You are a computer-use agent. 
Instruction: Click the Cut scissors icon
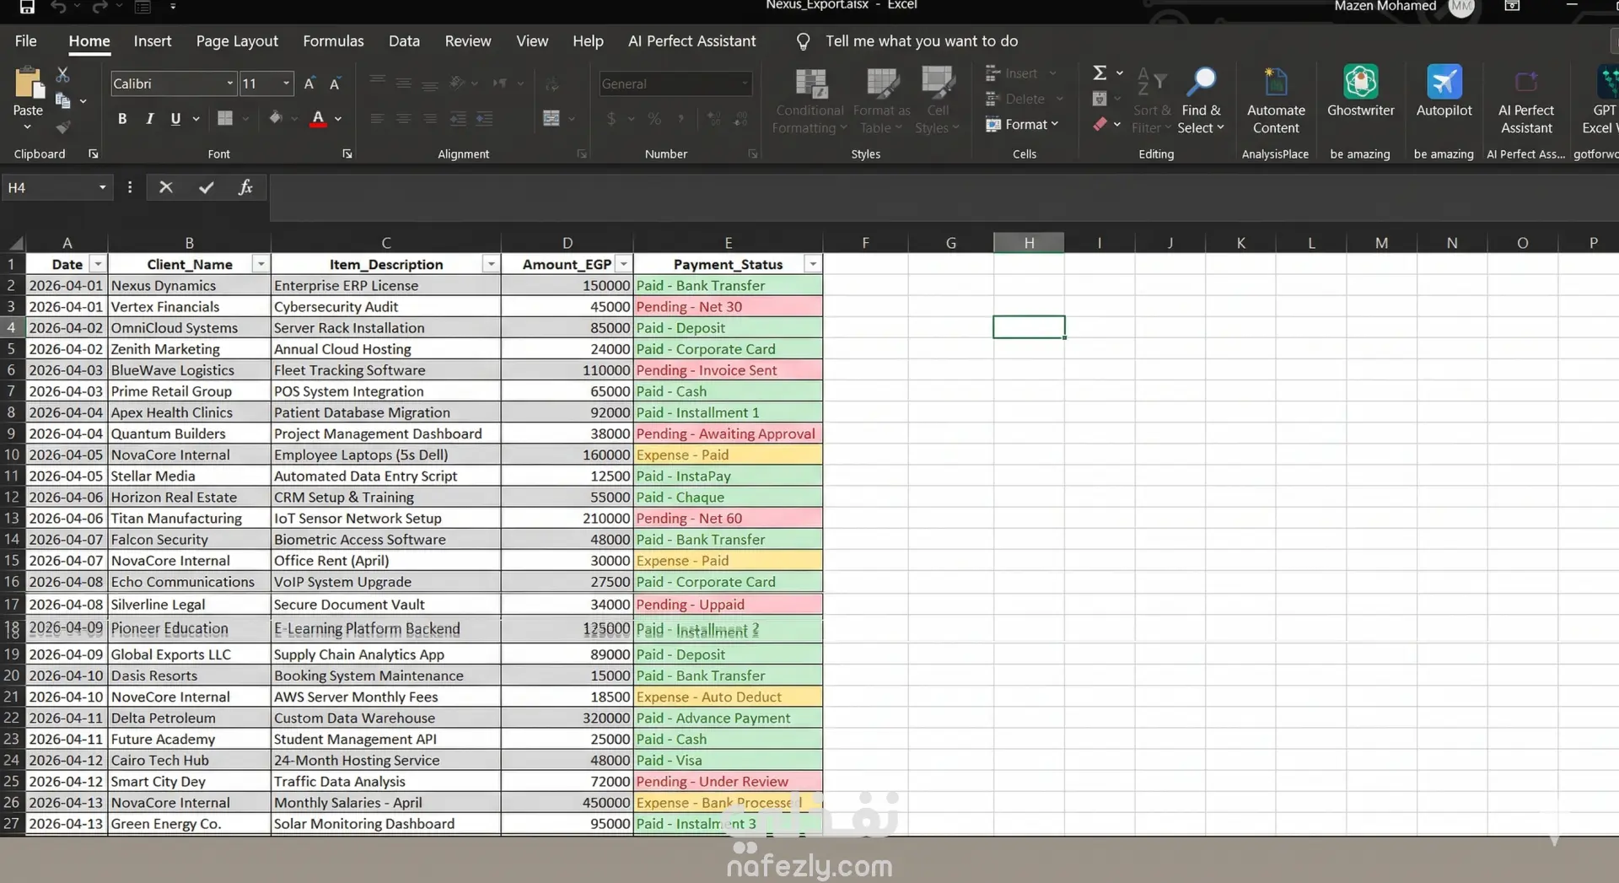pyautogui.click(x=62, y=75)
